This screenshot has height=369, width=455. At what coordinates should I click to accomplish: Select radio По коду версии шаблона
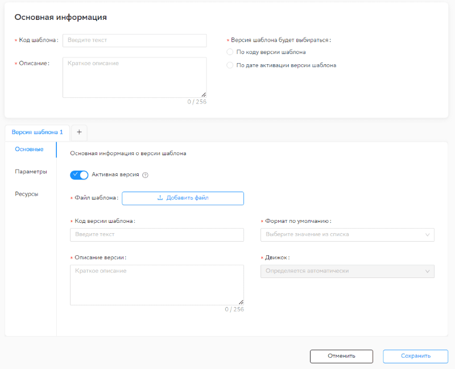click(x=230, y=52)
